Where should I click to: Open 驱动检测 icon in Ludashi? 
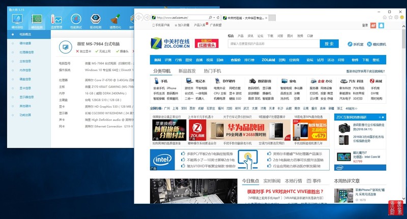[96, 19]
